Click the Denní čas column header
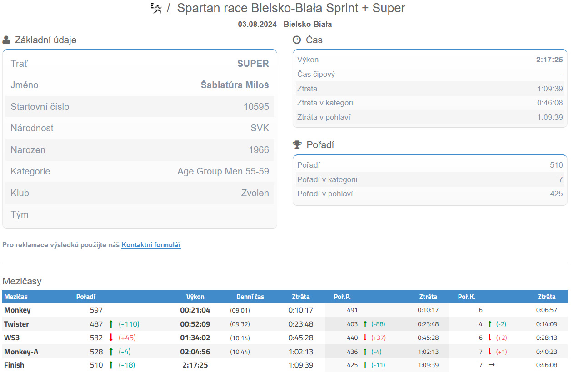 pos(250,297)
